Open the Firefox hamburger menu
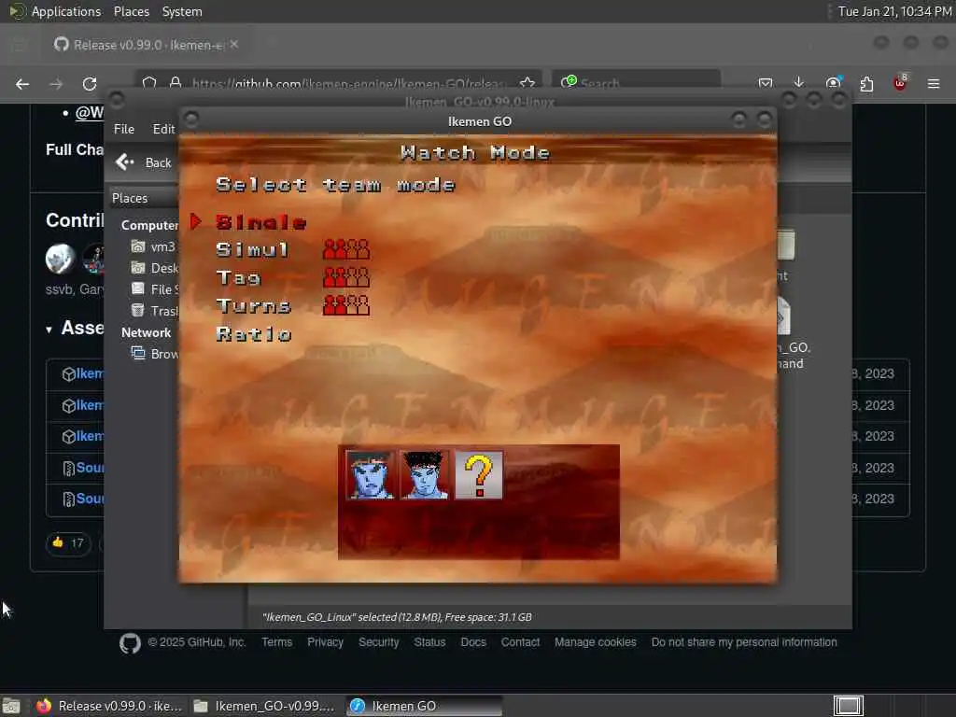 [934, 83]
